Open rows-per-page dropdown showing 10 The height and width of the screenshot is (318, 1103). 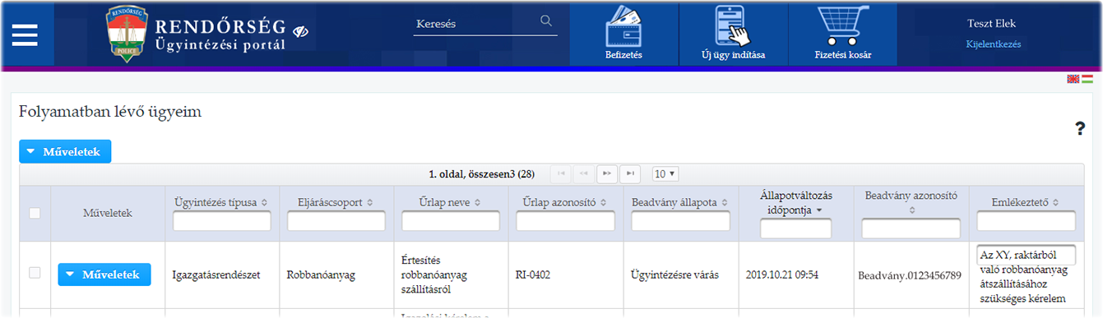pos(665,173)
